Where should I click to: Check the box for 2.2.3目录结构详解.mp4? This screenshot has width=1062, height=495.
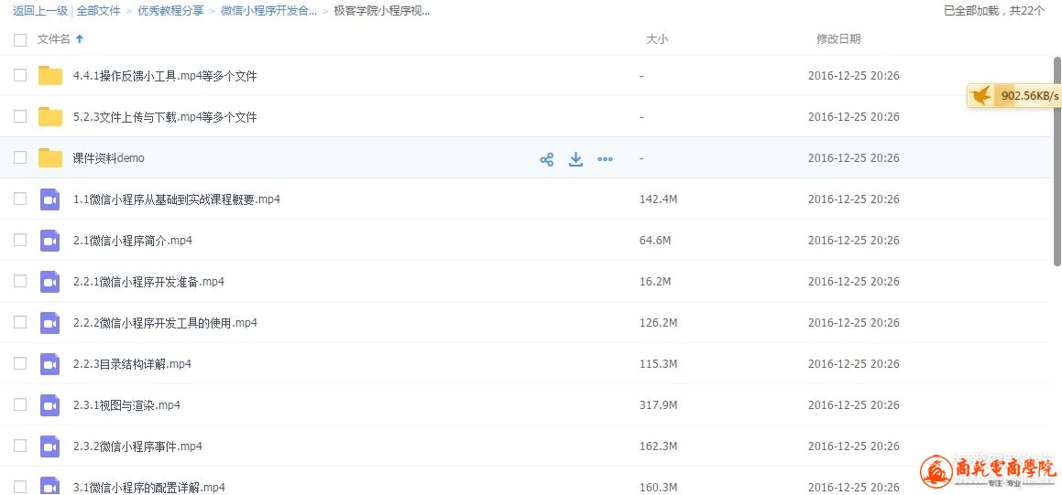20,364
